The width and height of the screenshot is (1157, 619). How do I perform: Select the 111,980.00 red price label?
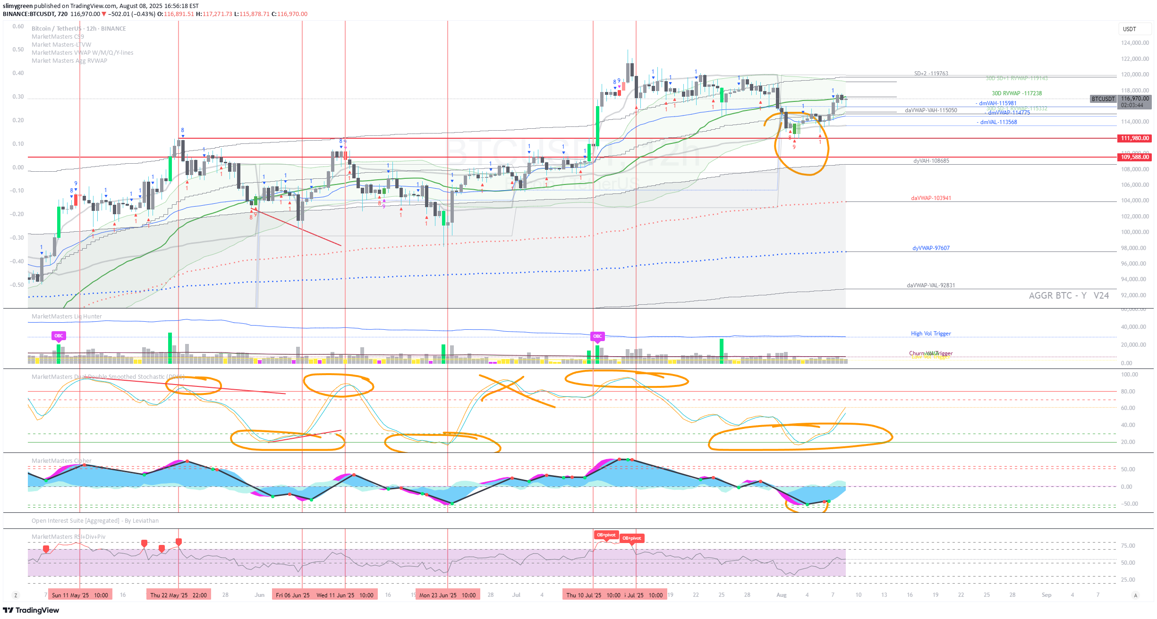click(x=1134, y=138)
